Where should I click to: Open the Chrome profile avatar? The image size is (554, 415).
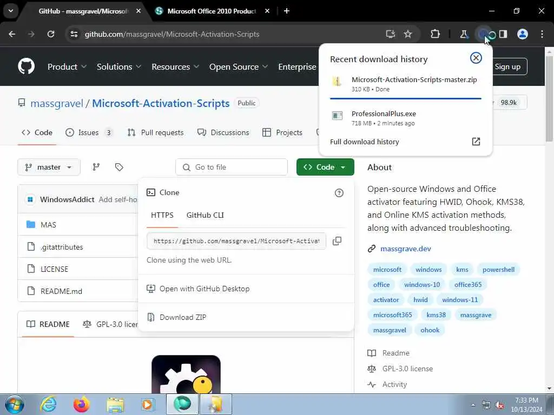[x=523, y=34]
